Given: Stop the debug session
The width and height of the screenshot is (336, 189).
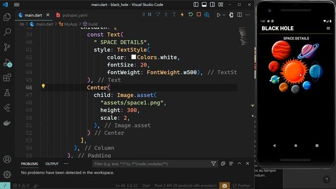Looking at the screenshot, I should pos(198,15).
